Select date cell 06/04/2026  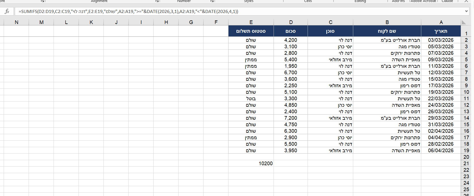pyautogui.click(x=441, y=151)
